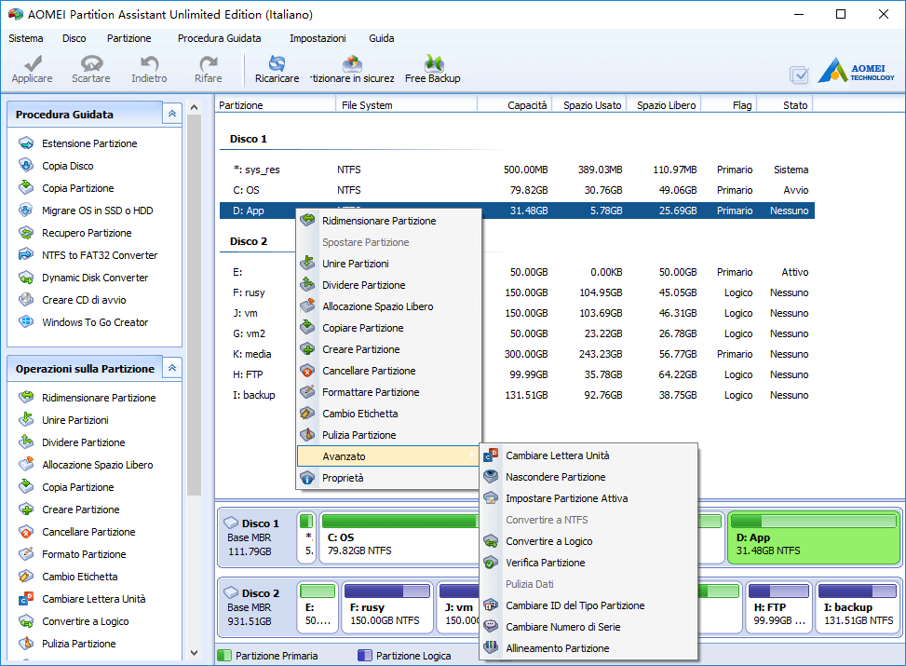Click the Applicare toolbar icon
Image resolution: width=906 pixels, height=666 pixels.
coord(33,63)
